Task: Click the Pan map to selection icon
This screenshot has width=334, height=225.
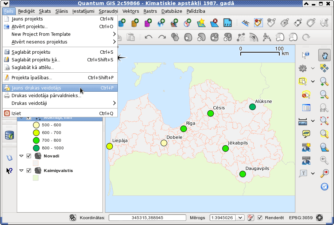Action: [324, 68]
